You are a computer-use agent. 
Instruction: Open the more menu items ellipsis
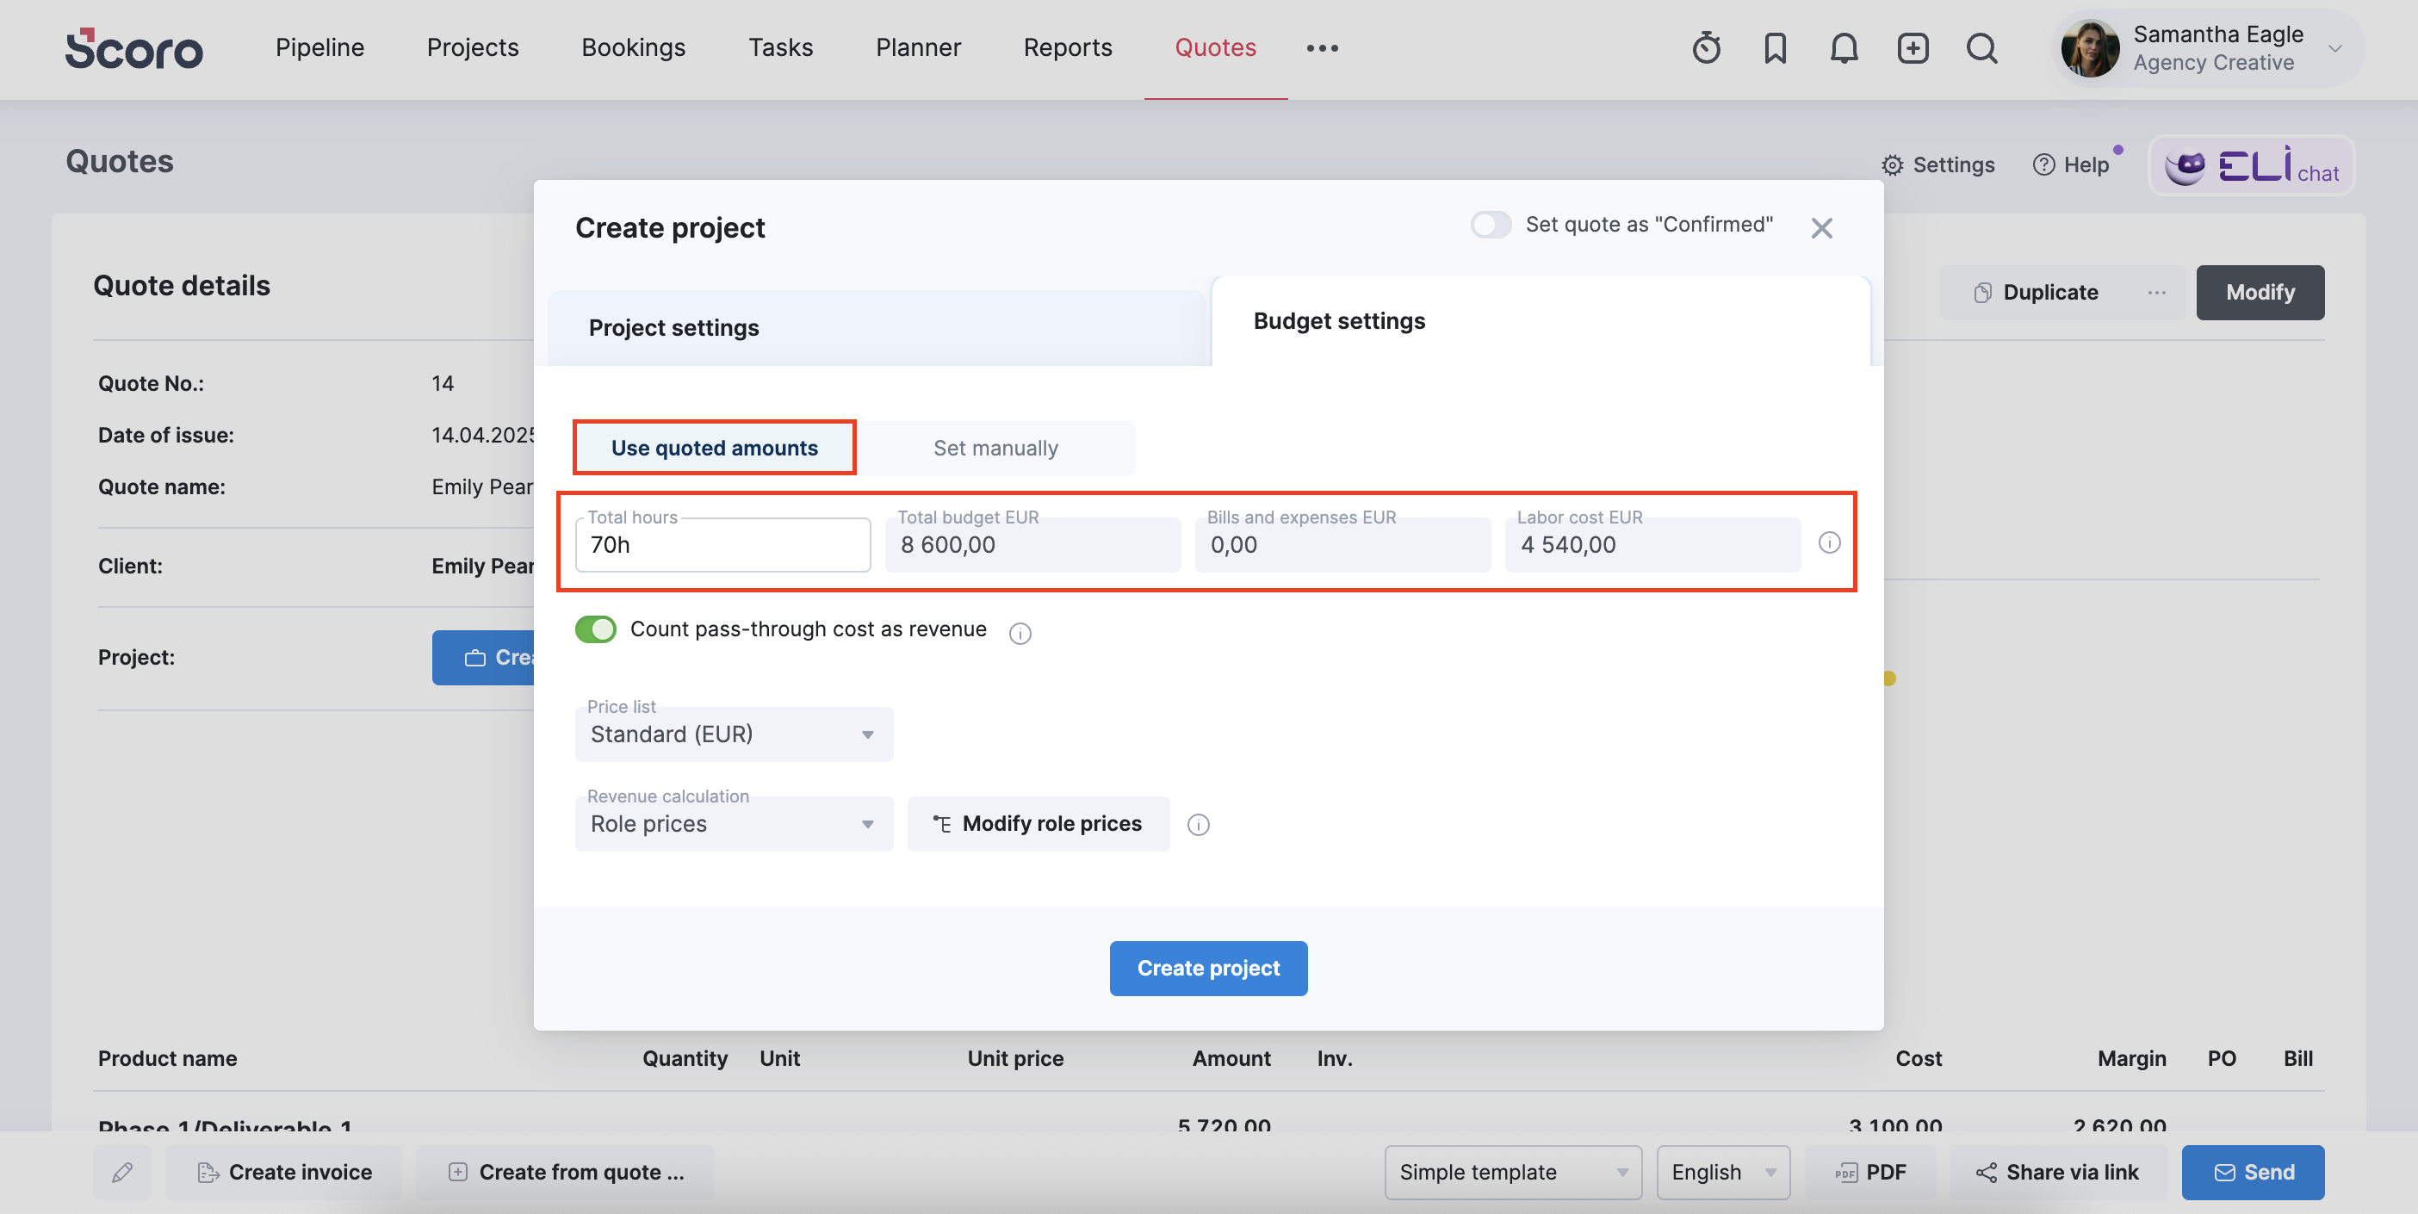click(x=1322, y=48)
